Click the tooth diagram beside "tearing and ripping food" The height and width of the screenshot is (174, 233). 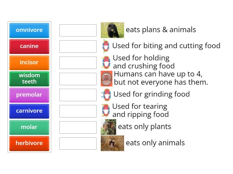coord(106,110)
